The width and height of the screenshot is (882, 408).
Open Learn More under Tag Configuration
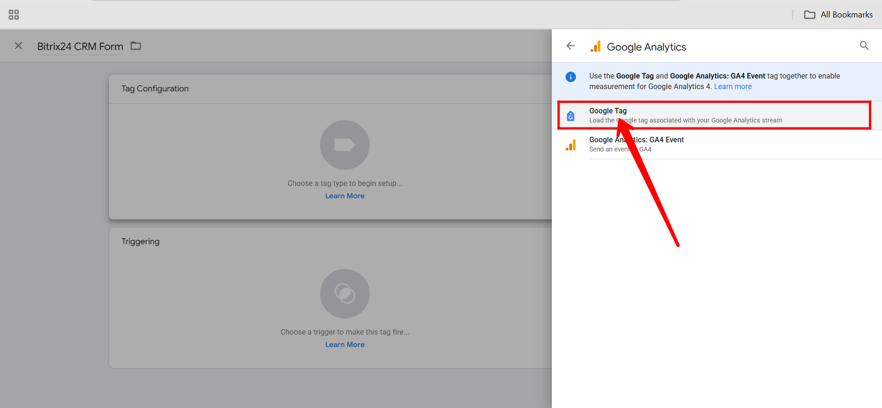coord(345,196)
